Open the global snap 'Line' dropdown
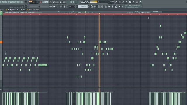187x105 pixels. tap(72, 6)
